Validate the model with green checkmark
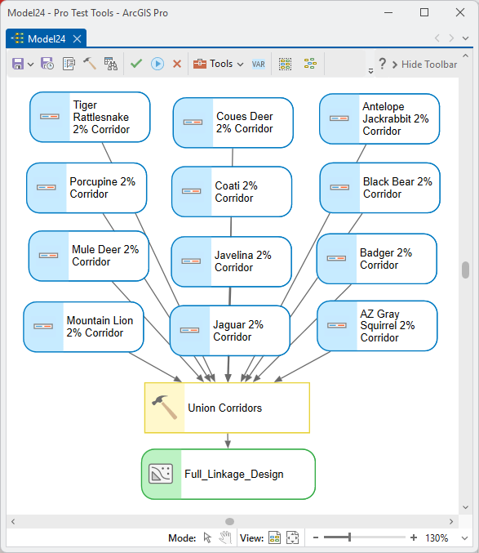 click(136, 64)
